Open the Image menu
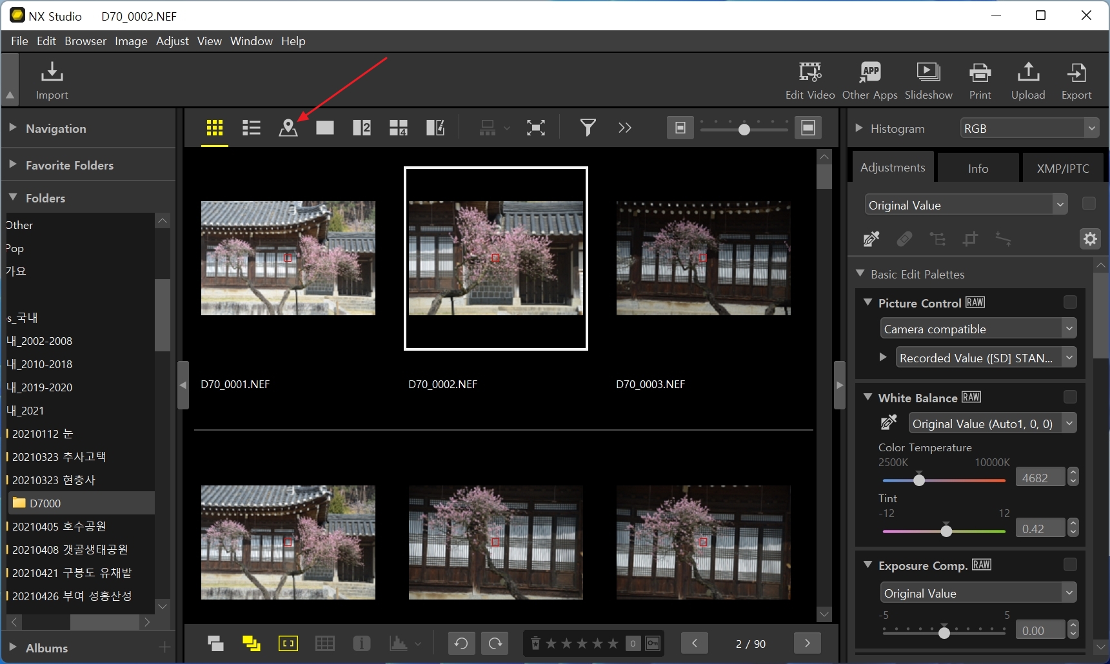This screenshot has width=1110, height=664. coord(131,41)
